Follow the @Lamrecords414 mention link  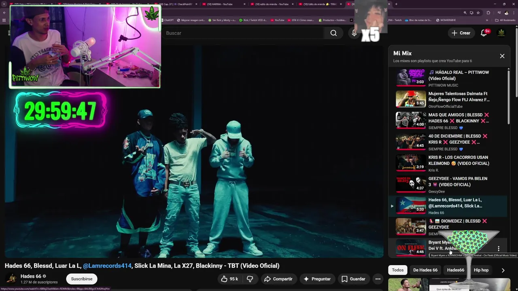[x=107, y=266]
